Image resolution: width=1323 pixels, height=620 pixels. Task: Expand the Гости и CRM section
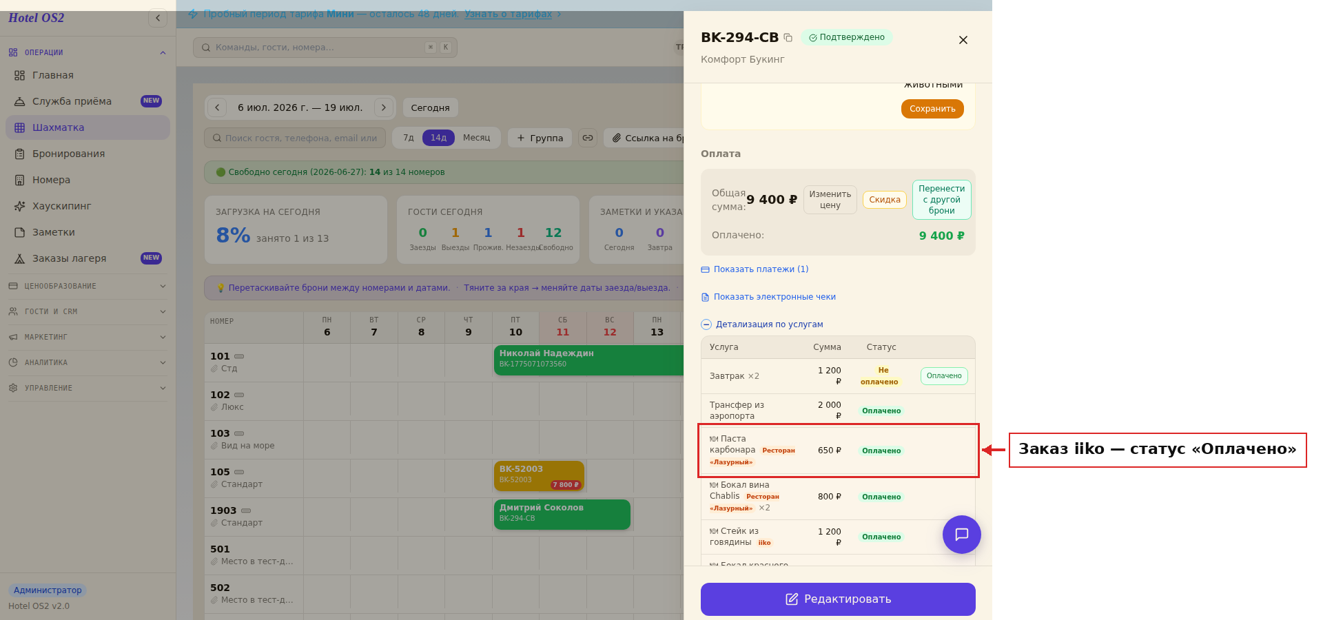coord(88,311)
